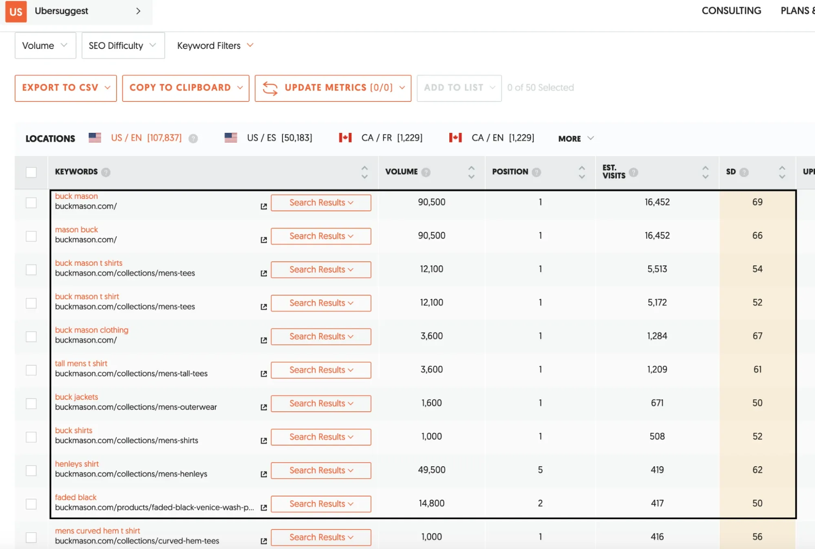The width and height of the screenshot is (815, 549).
Task: Click the orange US Ubersuggest logo
Action: (16, 11)
